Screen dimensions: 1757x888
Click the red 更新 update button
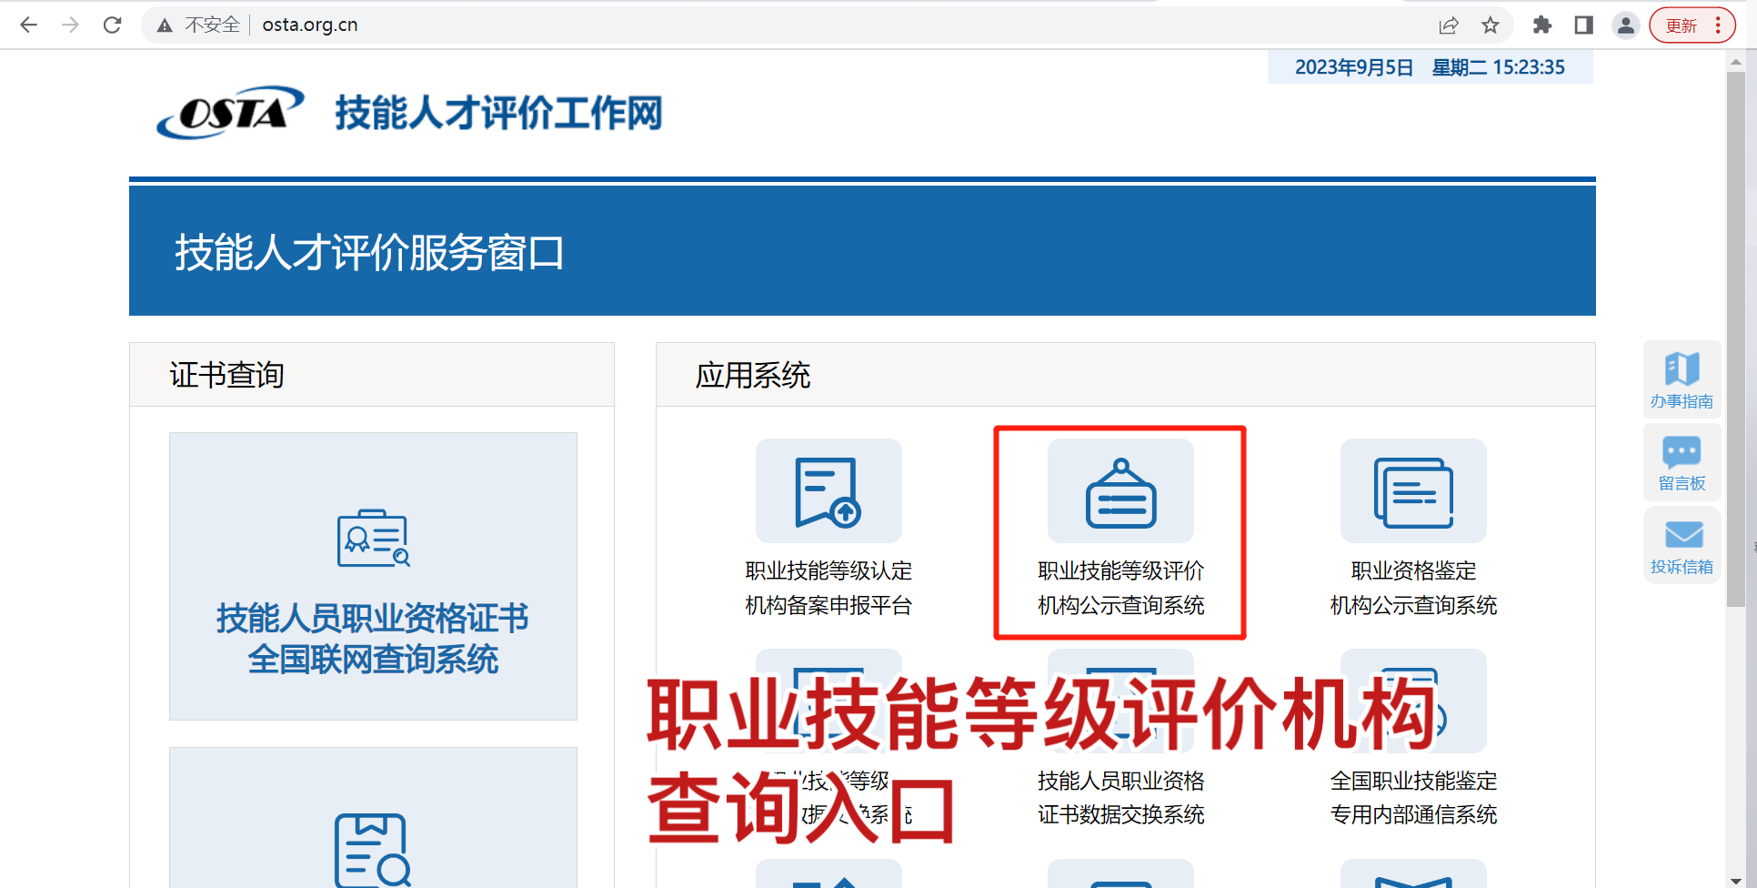[x=1682, y=25]
